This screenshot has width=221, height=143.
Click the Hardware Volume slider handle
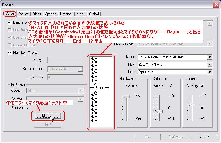click(x=127, y=96)
